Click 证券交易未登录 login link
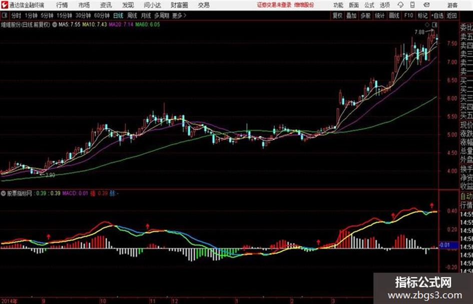473x304 pixels. tap(274, 5)
